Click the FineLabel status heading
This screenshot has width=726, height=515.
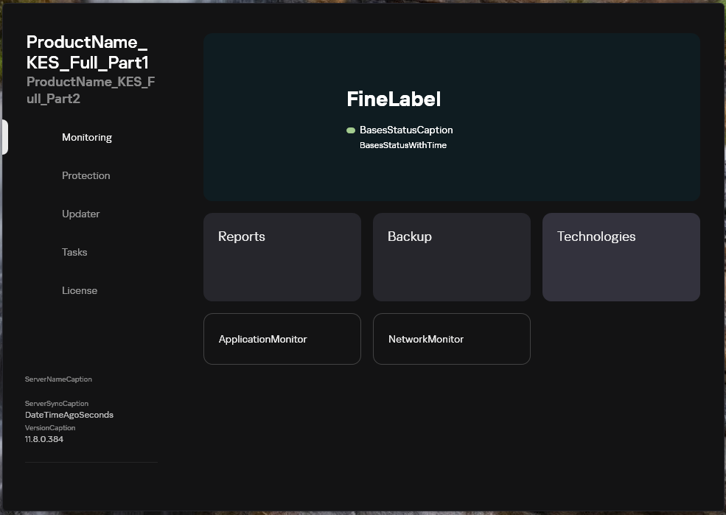pyautogui.click(x=394, y=99)
